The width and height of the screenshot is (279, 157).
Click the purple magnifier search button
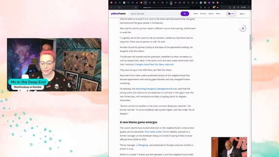185,14
